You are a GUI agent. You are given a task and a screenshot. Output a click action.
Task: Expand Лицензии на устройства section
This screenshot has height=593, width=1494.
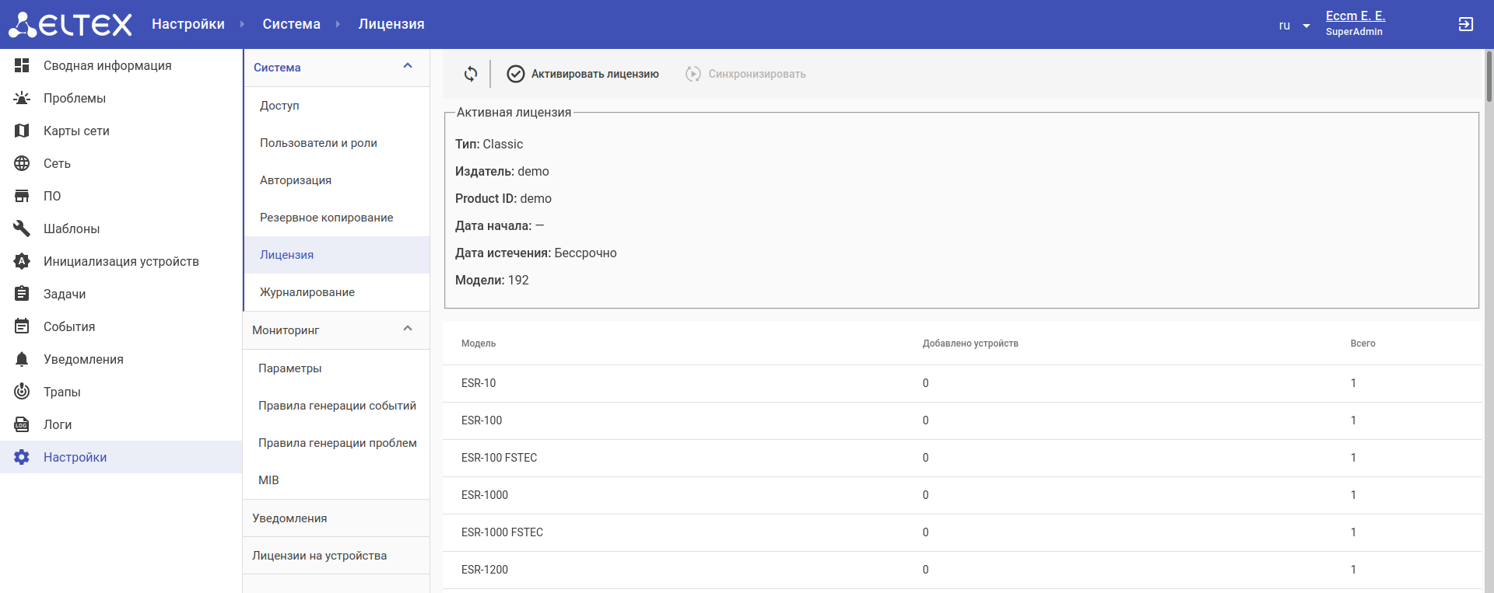coord(319,556)
